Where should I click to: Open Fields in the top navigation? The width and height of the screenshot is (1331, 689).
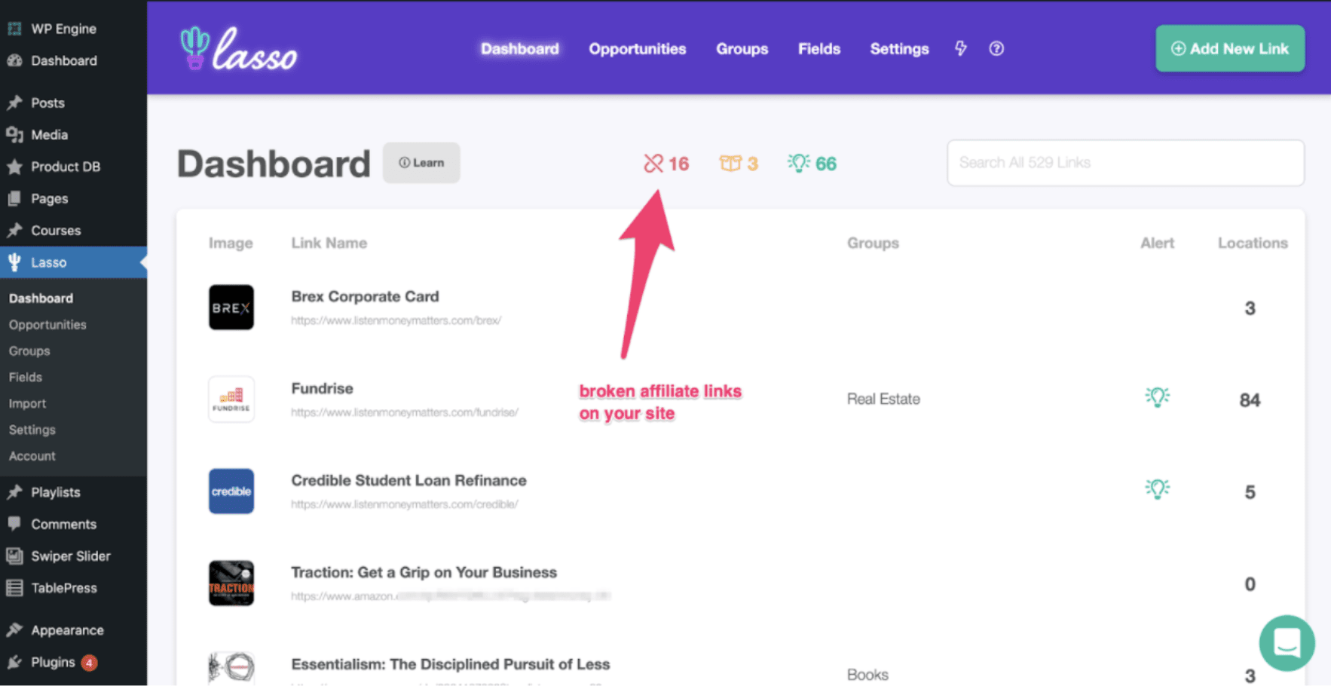tap(818, 49)
